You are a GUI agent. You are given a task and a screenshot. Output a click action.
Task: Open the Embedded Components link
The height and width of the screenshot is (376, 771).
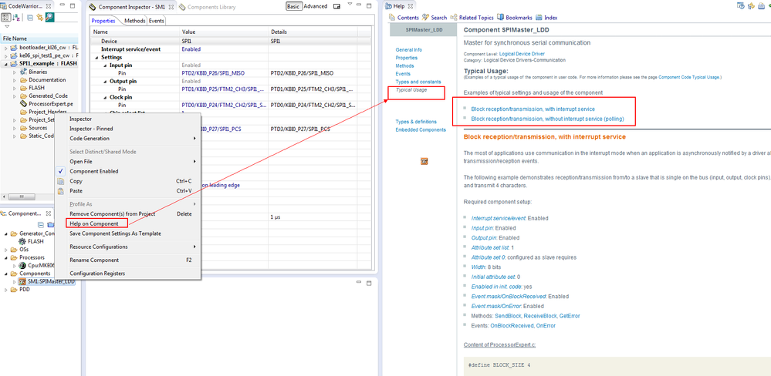pos(421,129)
